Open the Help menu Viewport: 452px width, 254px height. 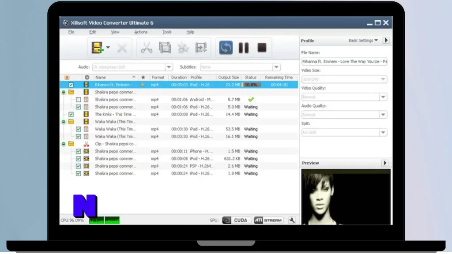point(190,32)
